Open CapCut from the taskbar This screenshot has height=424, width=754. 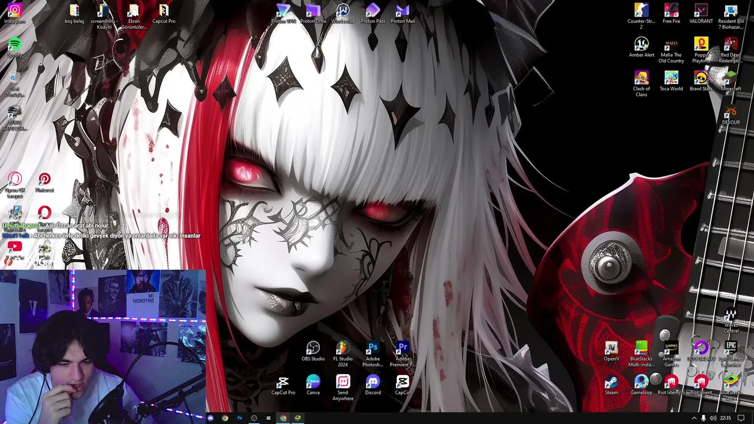pyautogui.click(x=269, y=418)
